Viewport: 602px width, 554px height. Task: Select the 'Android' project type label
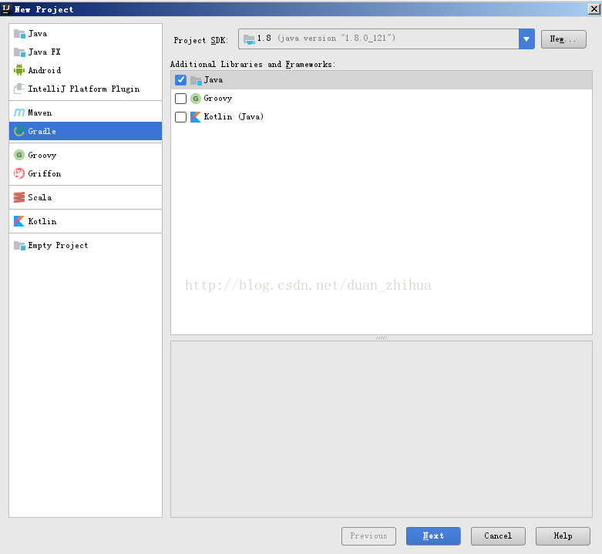[45, 70]
